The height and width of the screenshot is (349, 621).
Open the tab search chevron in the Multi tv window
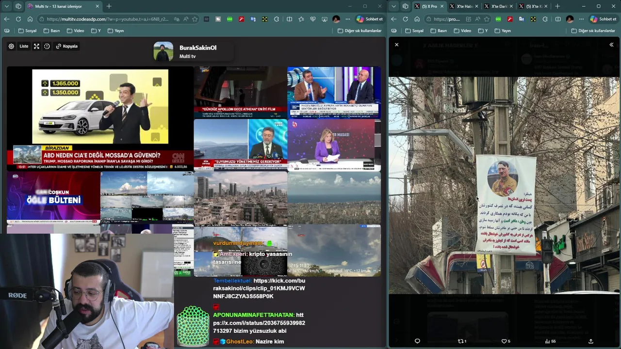[x=7, y=6]
